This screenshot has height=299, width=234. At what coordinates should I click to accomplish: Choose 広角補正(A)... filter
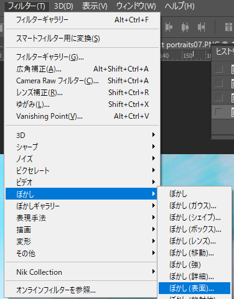tap(82, 69)
